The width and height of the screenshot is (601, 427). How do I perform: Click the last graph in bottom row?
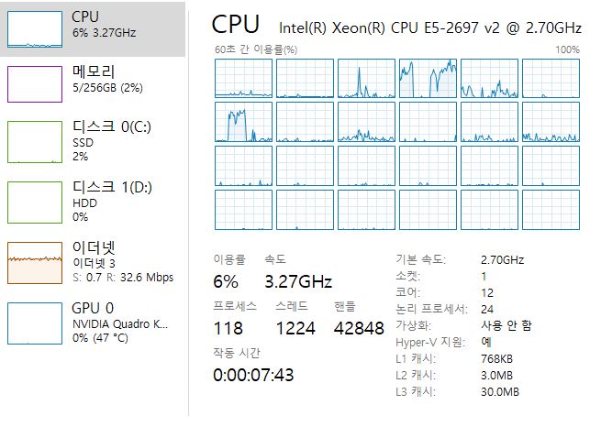551,210
